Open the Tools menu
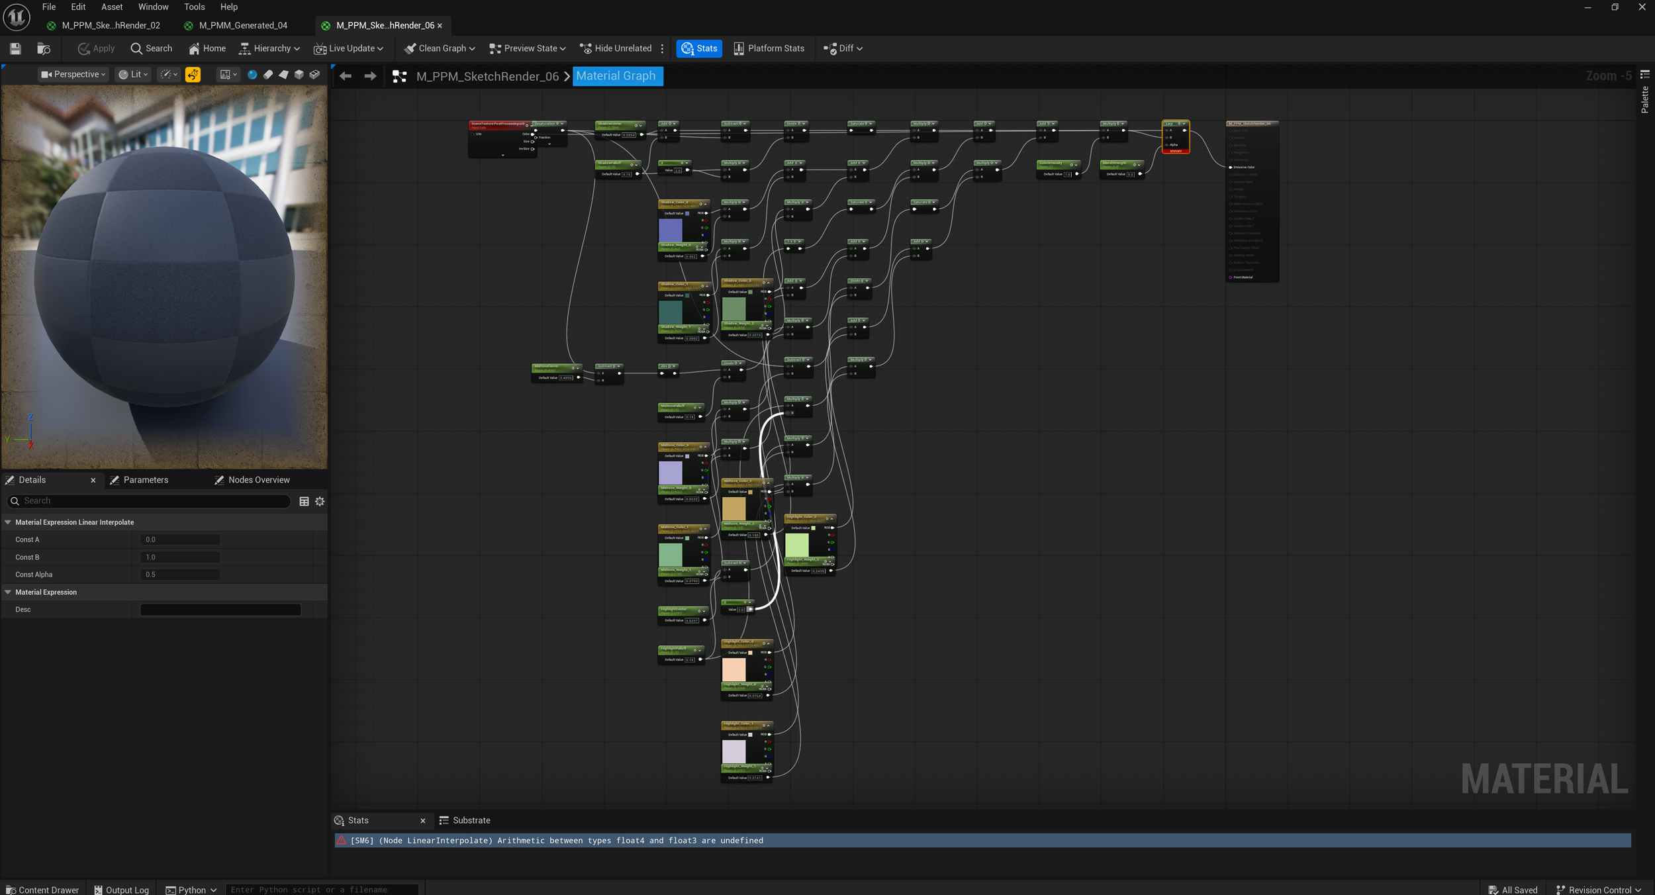The width and height of the screenshot is (1655, 895). pyautogui.click(x=194, y=7)
